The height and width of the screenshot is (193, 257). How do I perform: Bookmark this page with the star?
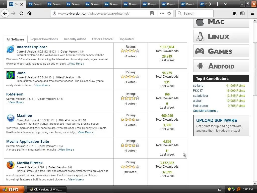point(169,14)
